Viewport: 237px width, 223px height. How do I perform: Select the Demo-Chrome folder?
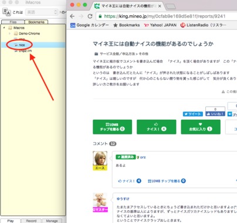pos(27,33)
